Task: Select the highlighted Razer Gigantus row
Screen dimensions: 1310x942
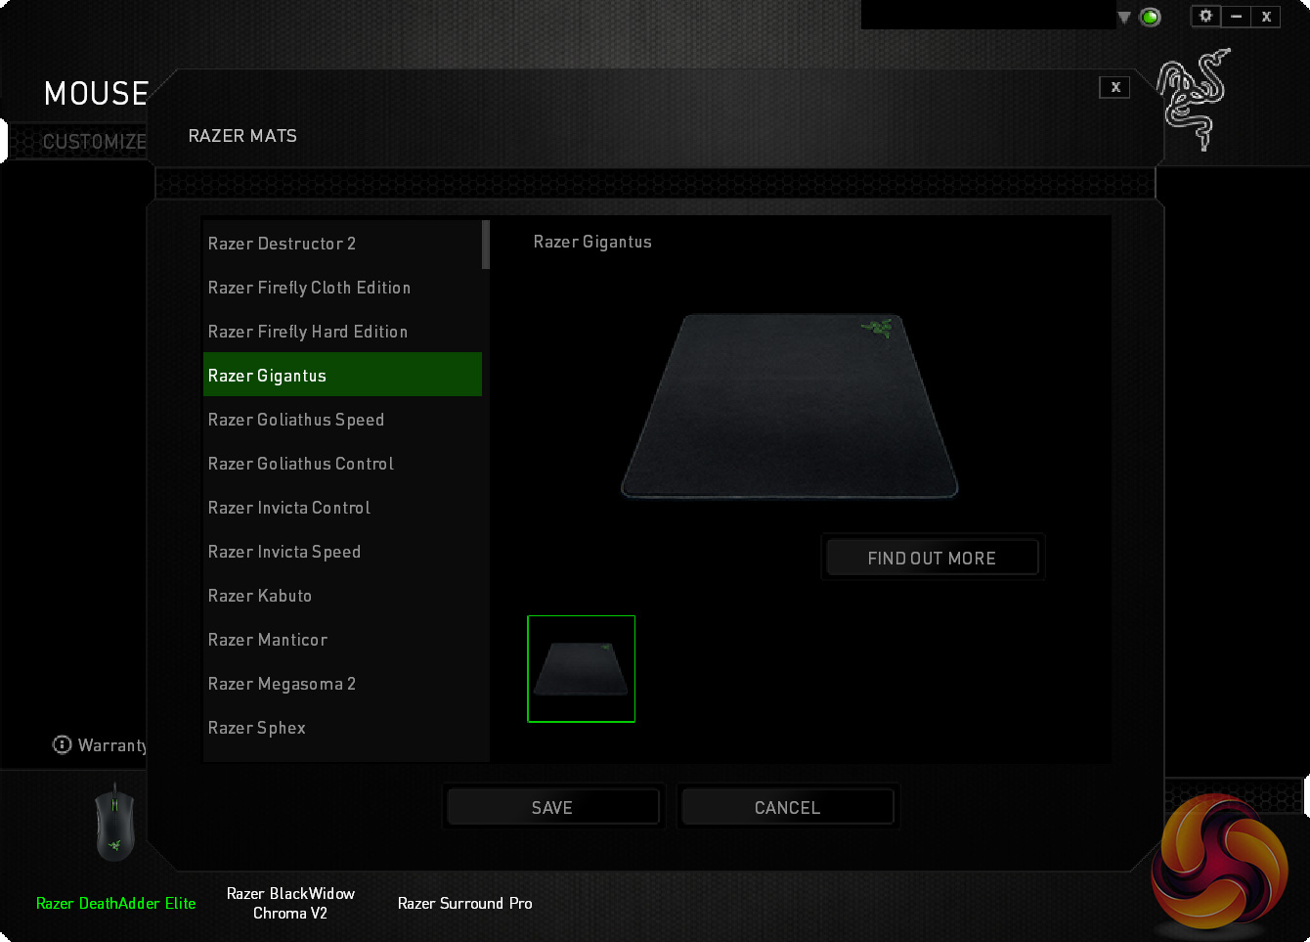Action: (x=342, y=375)
